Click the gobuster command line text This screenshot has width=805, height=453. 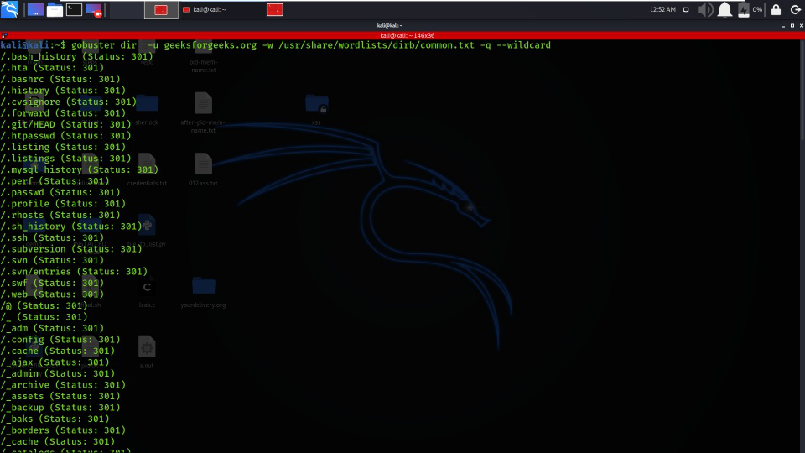click(x=310, y=45)
